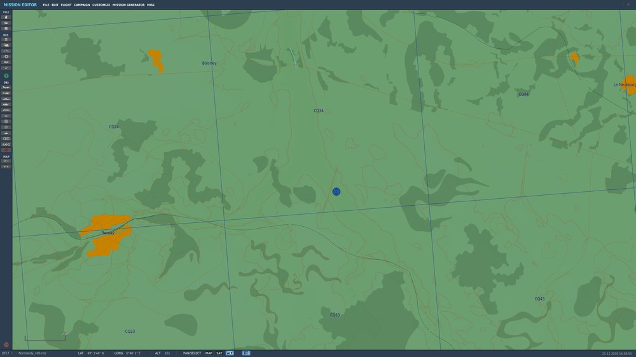Image resolution: width=636 pixels, height=357 pixels.
Task: Open the CAMPAIGN menu
Action: tap(82, 5)
